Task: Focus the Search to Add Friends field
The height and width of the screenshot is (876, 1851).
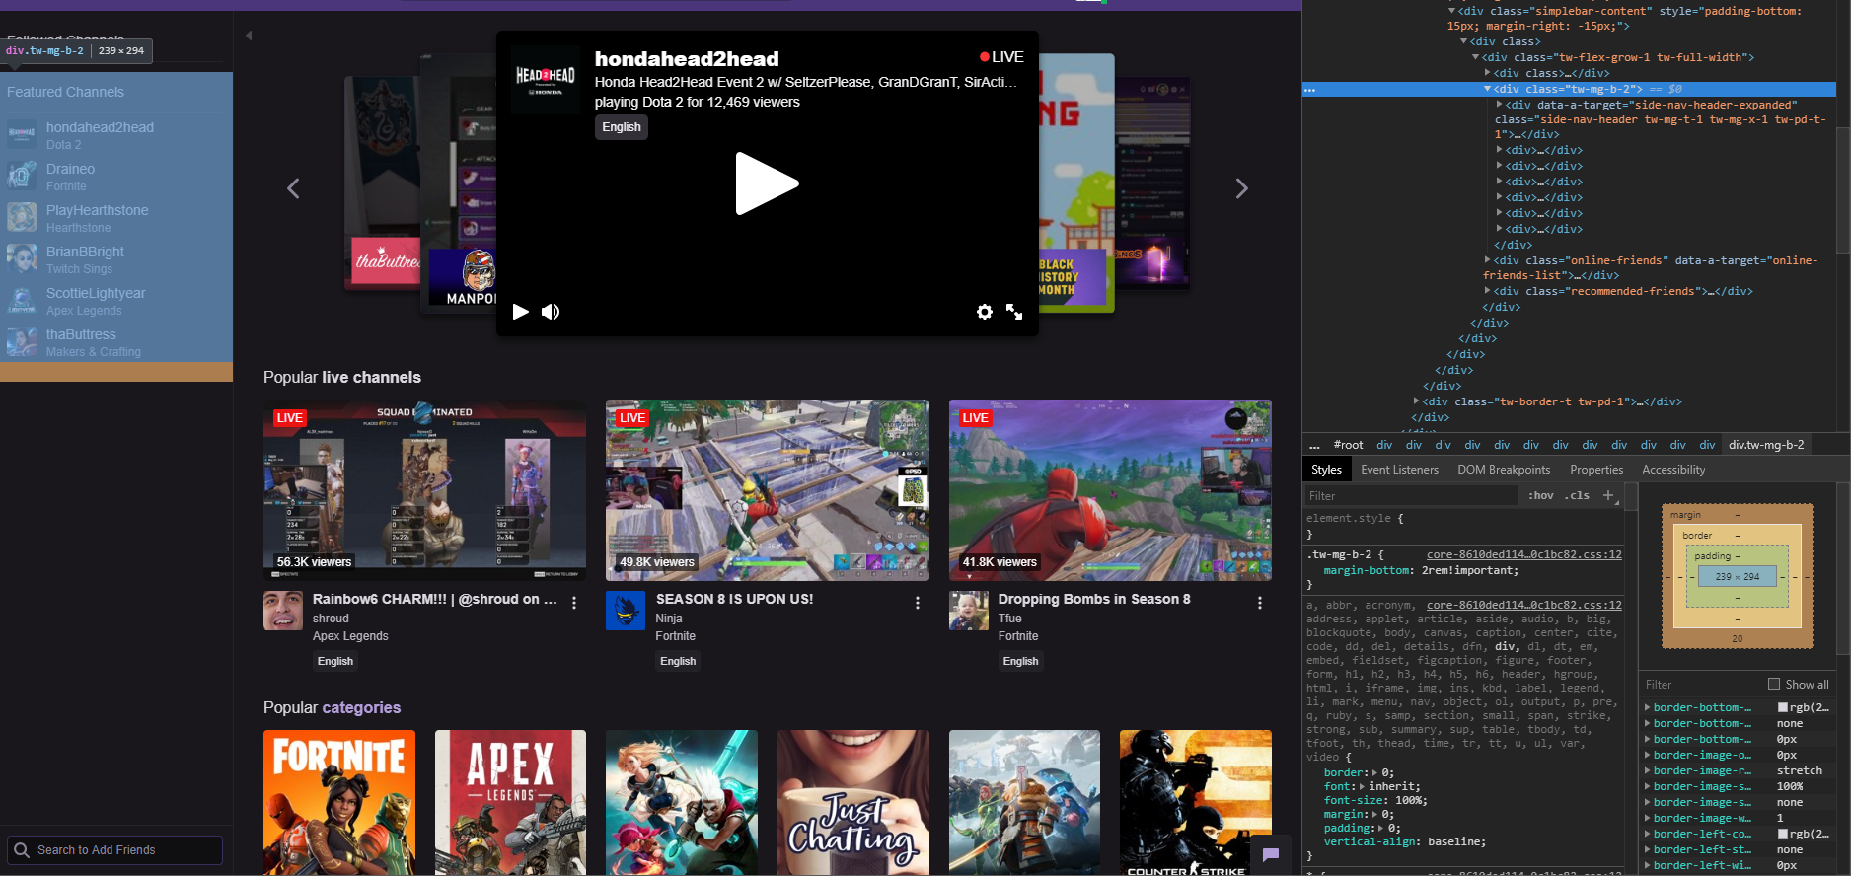Action: pyautogui.click(x=114, y=850)
